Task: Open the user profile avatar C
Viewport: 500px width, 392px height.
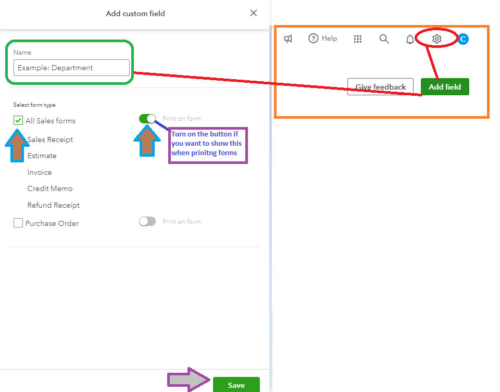Action: point(463,39)
